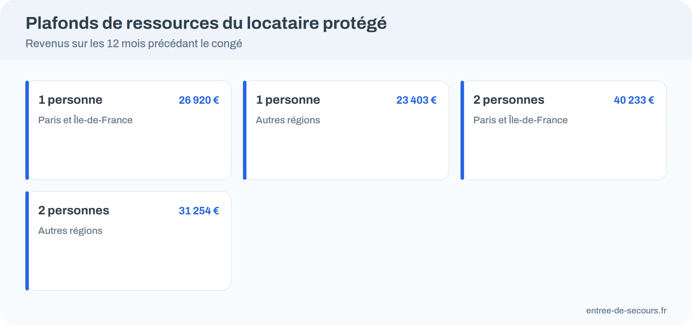Select the '1 personne' heading with 23 403 €
Screen dimensions: 692x325
288,100
